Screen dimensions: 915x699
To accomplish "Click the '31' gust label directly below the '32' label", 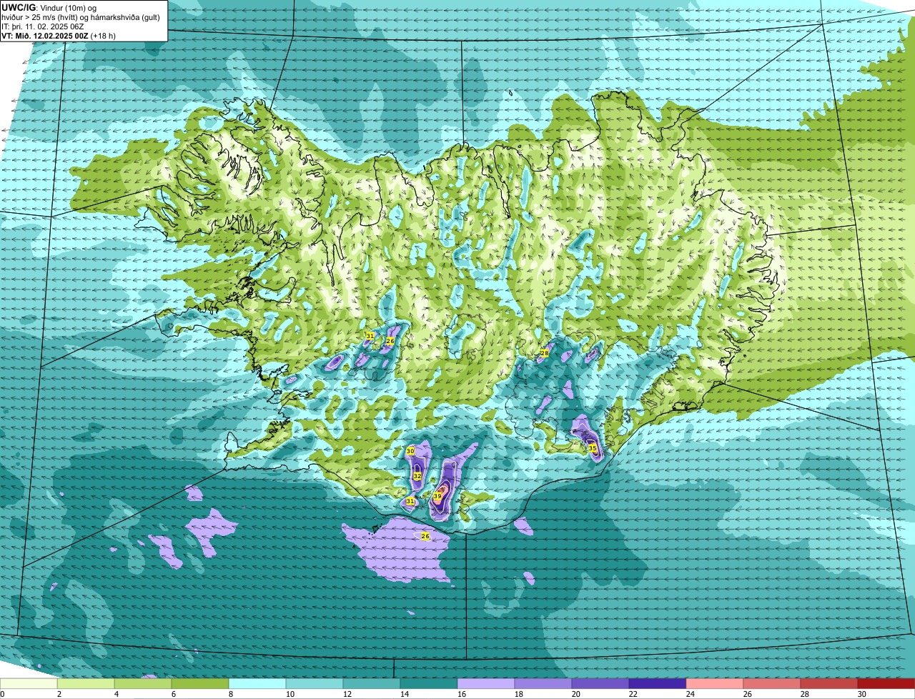I will pos(410,502).
